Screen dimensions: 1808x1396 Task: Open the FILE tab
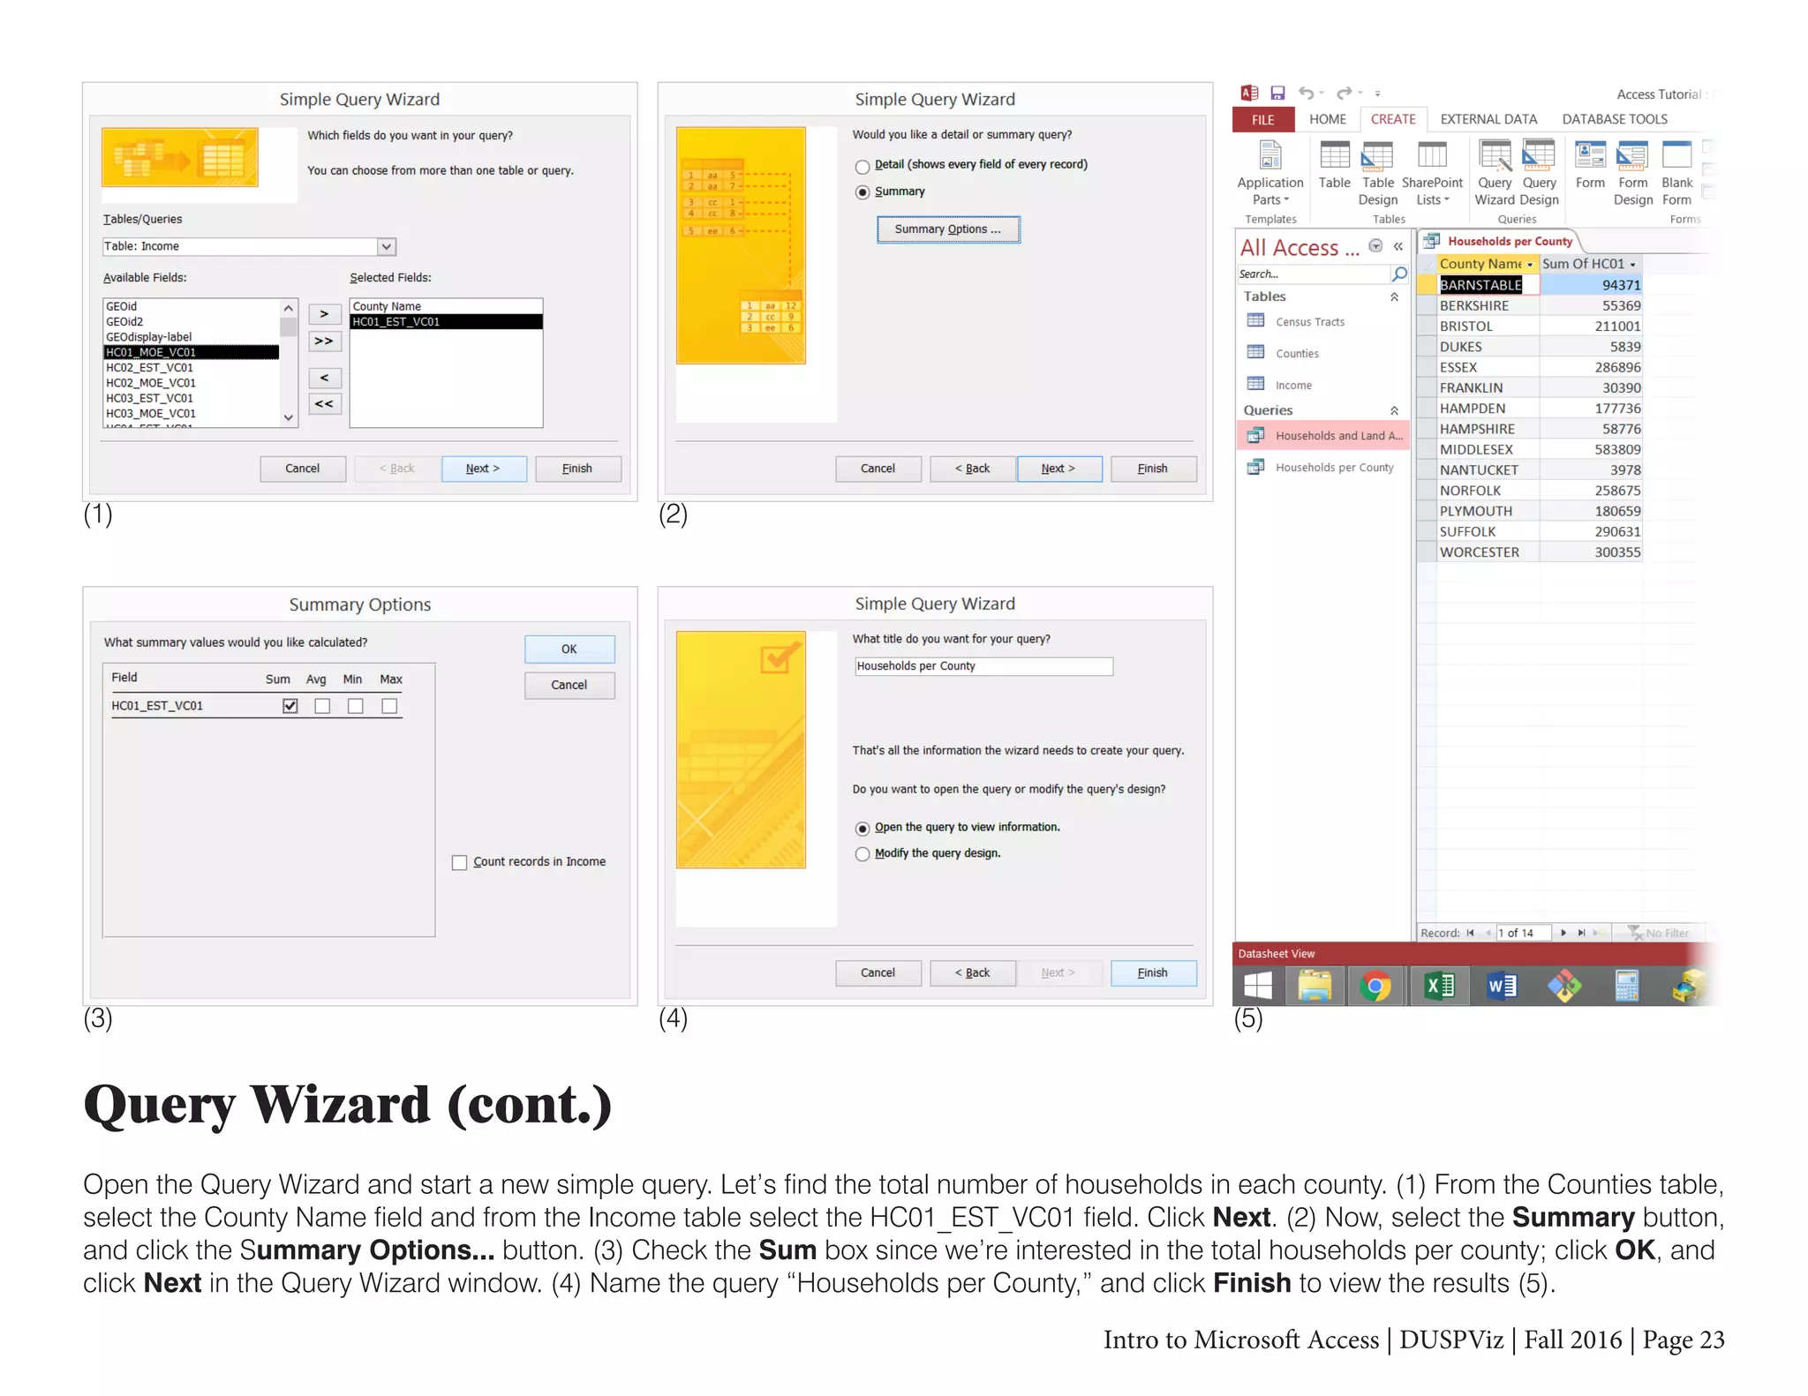1263,119
